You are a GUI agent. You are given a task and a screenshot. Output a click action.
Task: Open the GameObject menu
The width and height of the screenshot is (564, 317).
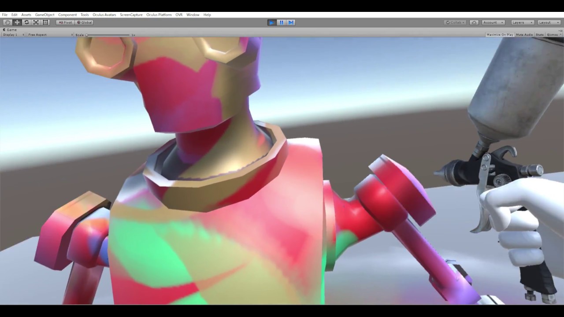(x=45, y=15)
